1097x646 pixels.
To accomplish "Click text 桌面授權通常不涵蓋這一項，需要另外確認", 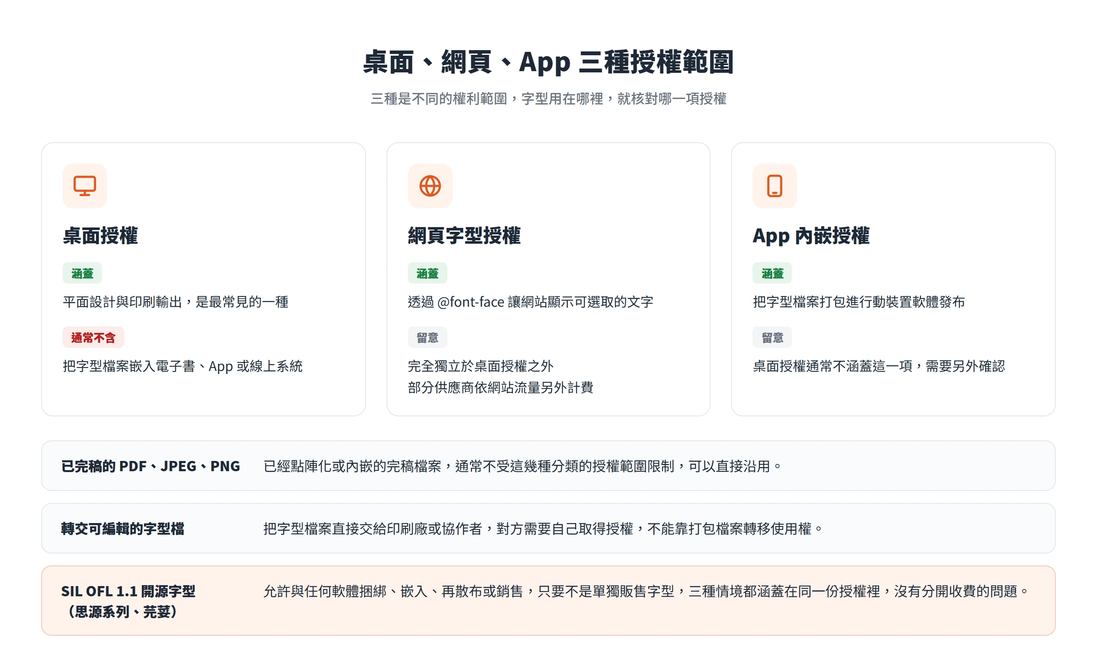I will (879, 366).
